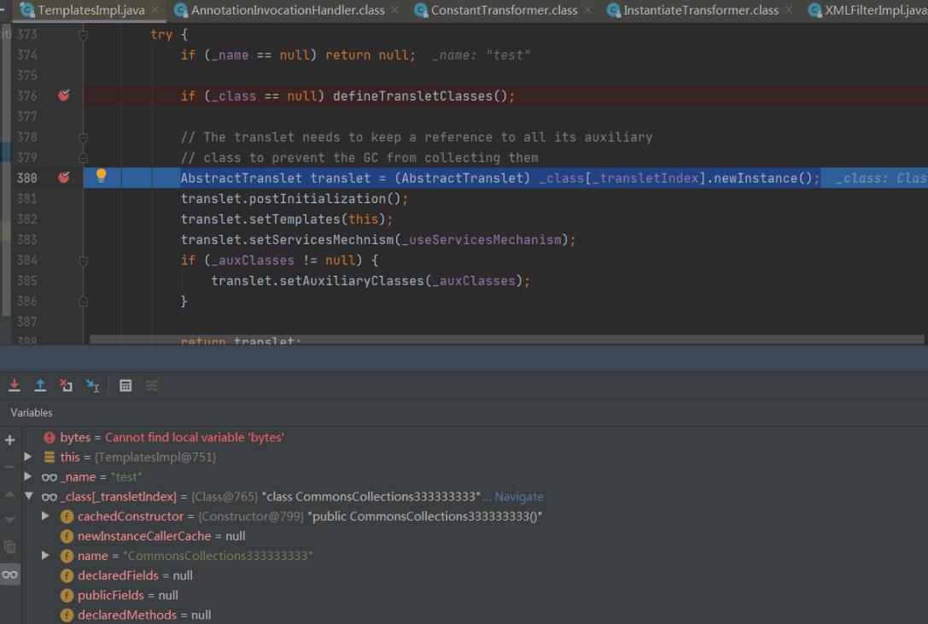Click the fold end marker at line 379
The height and width of the screenshot is (624, 928).
[84, 157]
